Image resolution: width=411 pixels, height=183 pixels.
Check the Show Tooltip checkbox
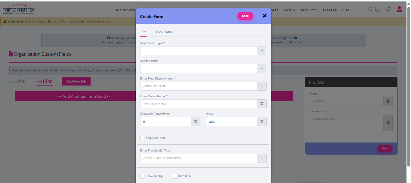[x=142, y=176]
